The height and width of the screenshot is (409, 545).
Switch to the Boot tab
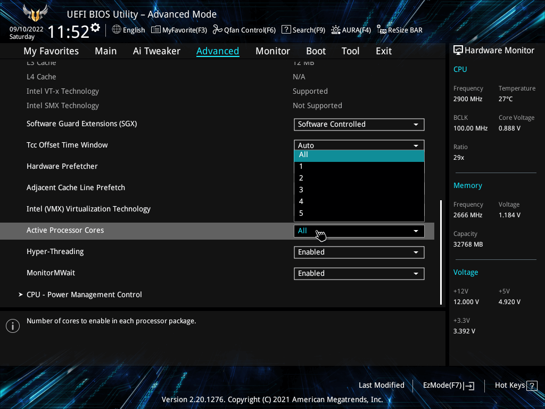click(316, 51)
